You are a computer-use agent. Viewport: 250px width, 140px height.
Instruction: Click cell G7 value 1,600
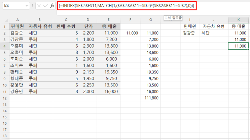(x=150, y=66)
